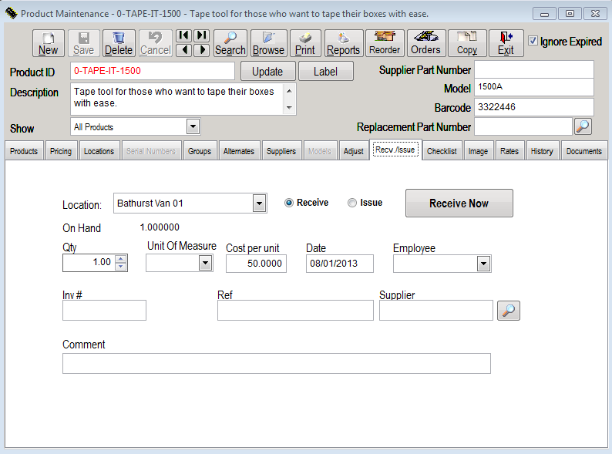Print the product record
Image resolution: width=612 pixels, height=454 pixels.
[304, 43]
